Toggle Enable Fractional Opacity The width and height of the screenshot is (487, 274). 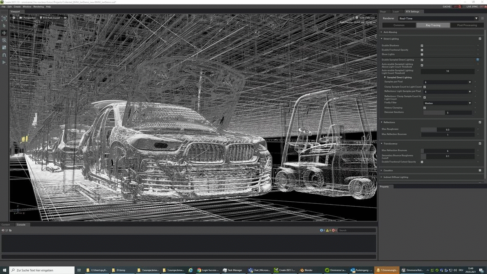pyautogui.click(x=422, y=50)
